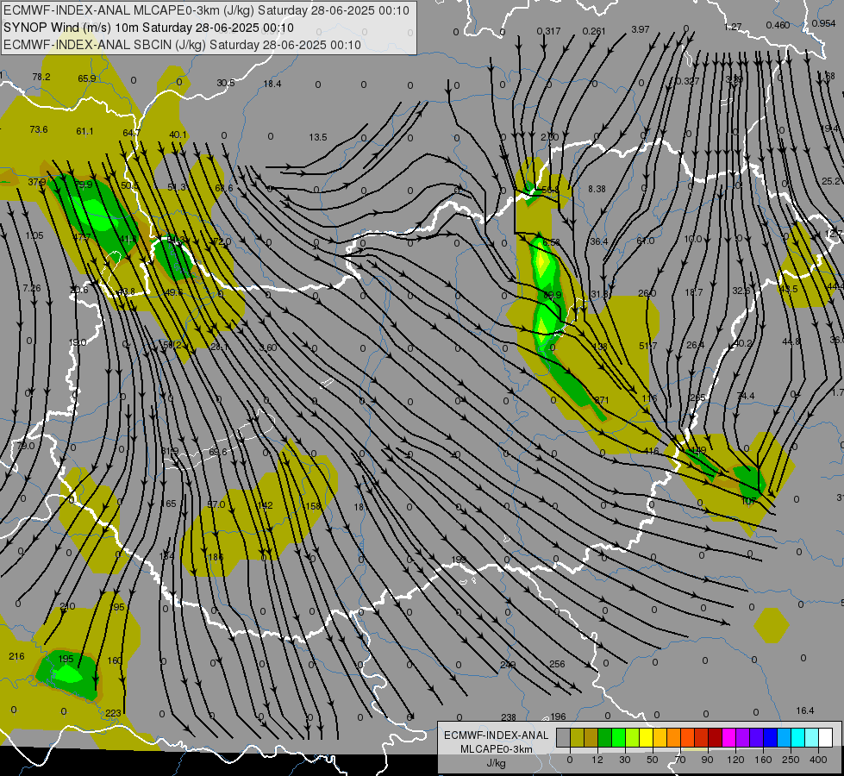Click the map value 16.4
The image size is (844, 776).
point(805,710)
